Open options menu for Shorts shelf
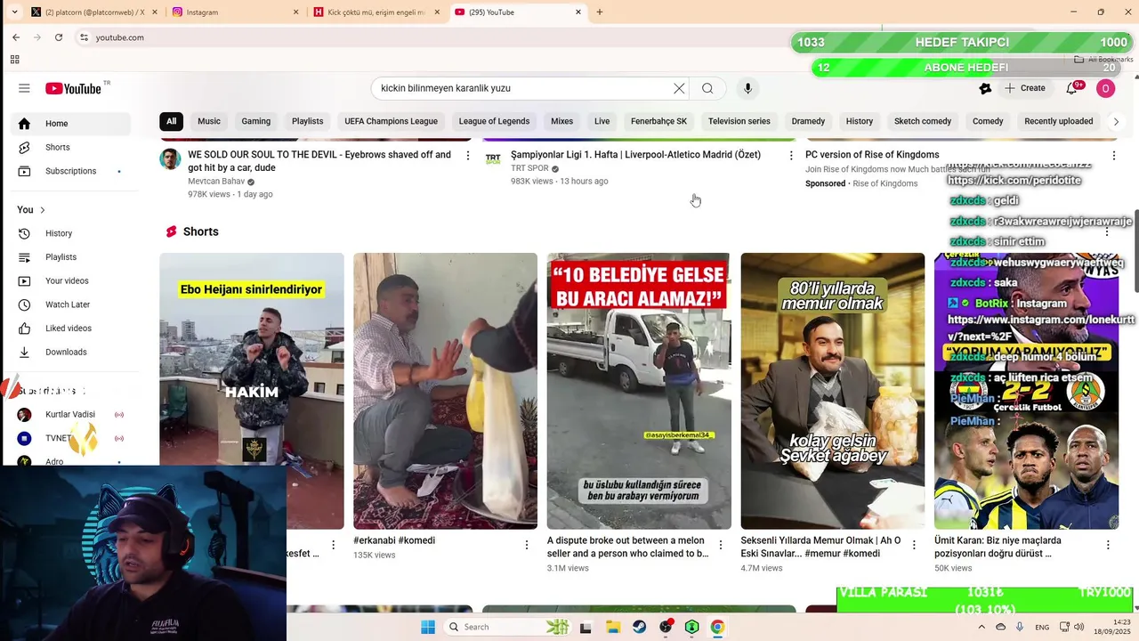Viewport: 1139px width, 641px height. 1107,231
